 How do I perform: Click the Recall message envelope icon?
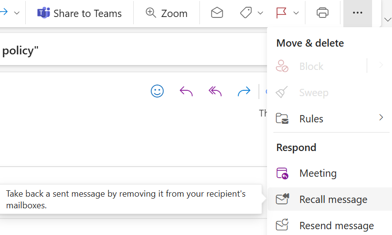pos(283,199)
